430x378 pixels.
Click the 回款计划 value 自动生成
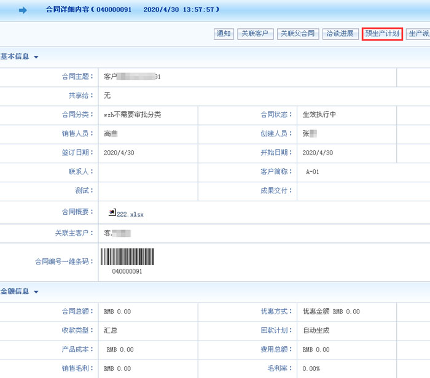(x=316, y=330)
